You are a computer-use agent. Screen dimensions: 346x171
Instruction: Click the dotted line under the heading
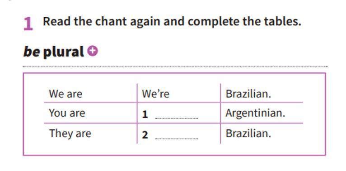(175, 66)
